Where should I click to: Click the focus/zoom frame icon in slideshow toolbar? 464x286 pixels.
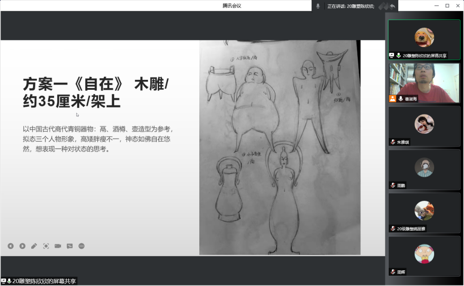46,246
